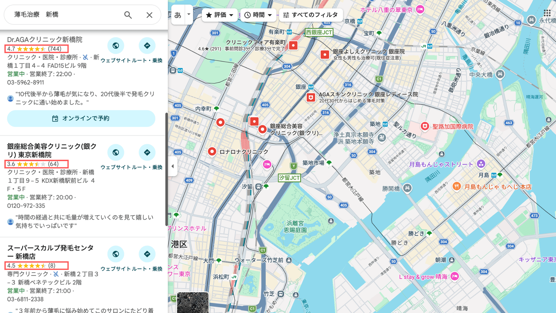Get route directions to スーパースカルプ発毛センター

147,254
